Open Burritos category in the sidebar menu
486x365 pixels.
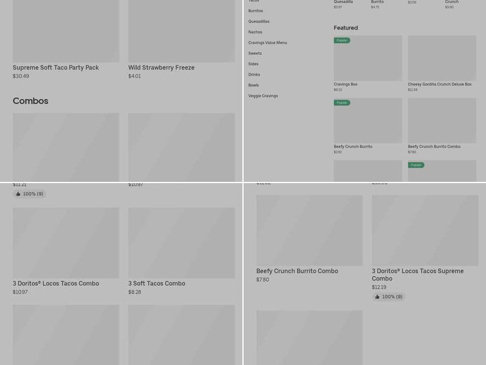tap(255, 11)
